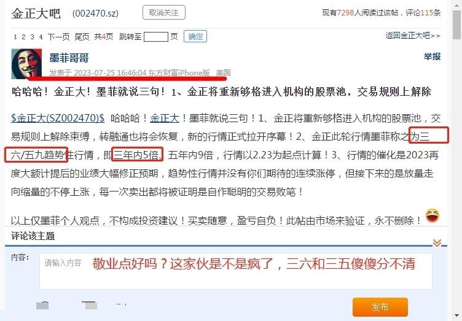Confirm page jump with 确定 button
Screen dimensions: 462x321
pos(195,36)
